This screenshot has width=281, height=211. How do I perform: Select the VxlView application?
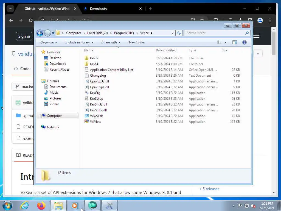[95, 122]
